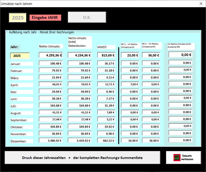Select total Ausland 0% field 0,00 €
Screen dimensions: 206x172
(x=180, y=54)
